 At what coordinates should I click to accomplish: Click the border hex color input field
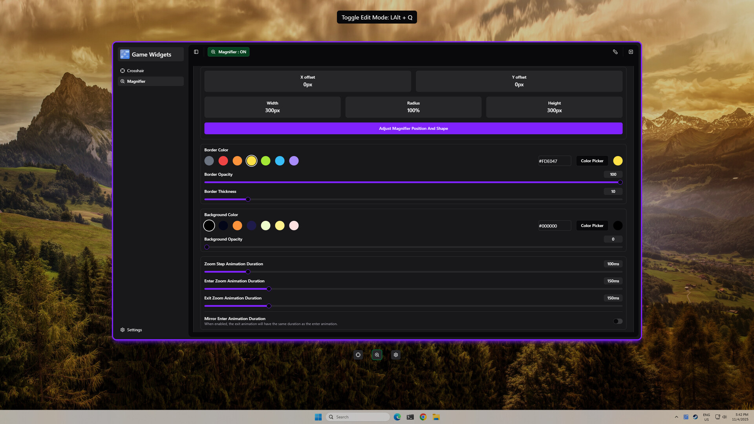tap(554, 161)
